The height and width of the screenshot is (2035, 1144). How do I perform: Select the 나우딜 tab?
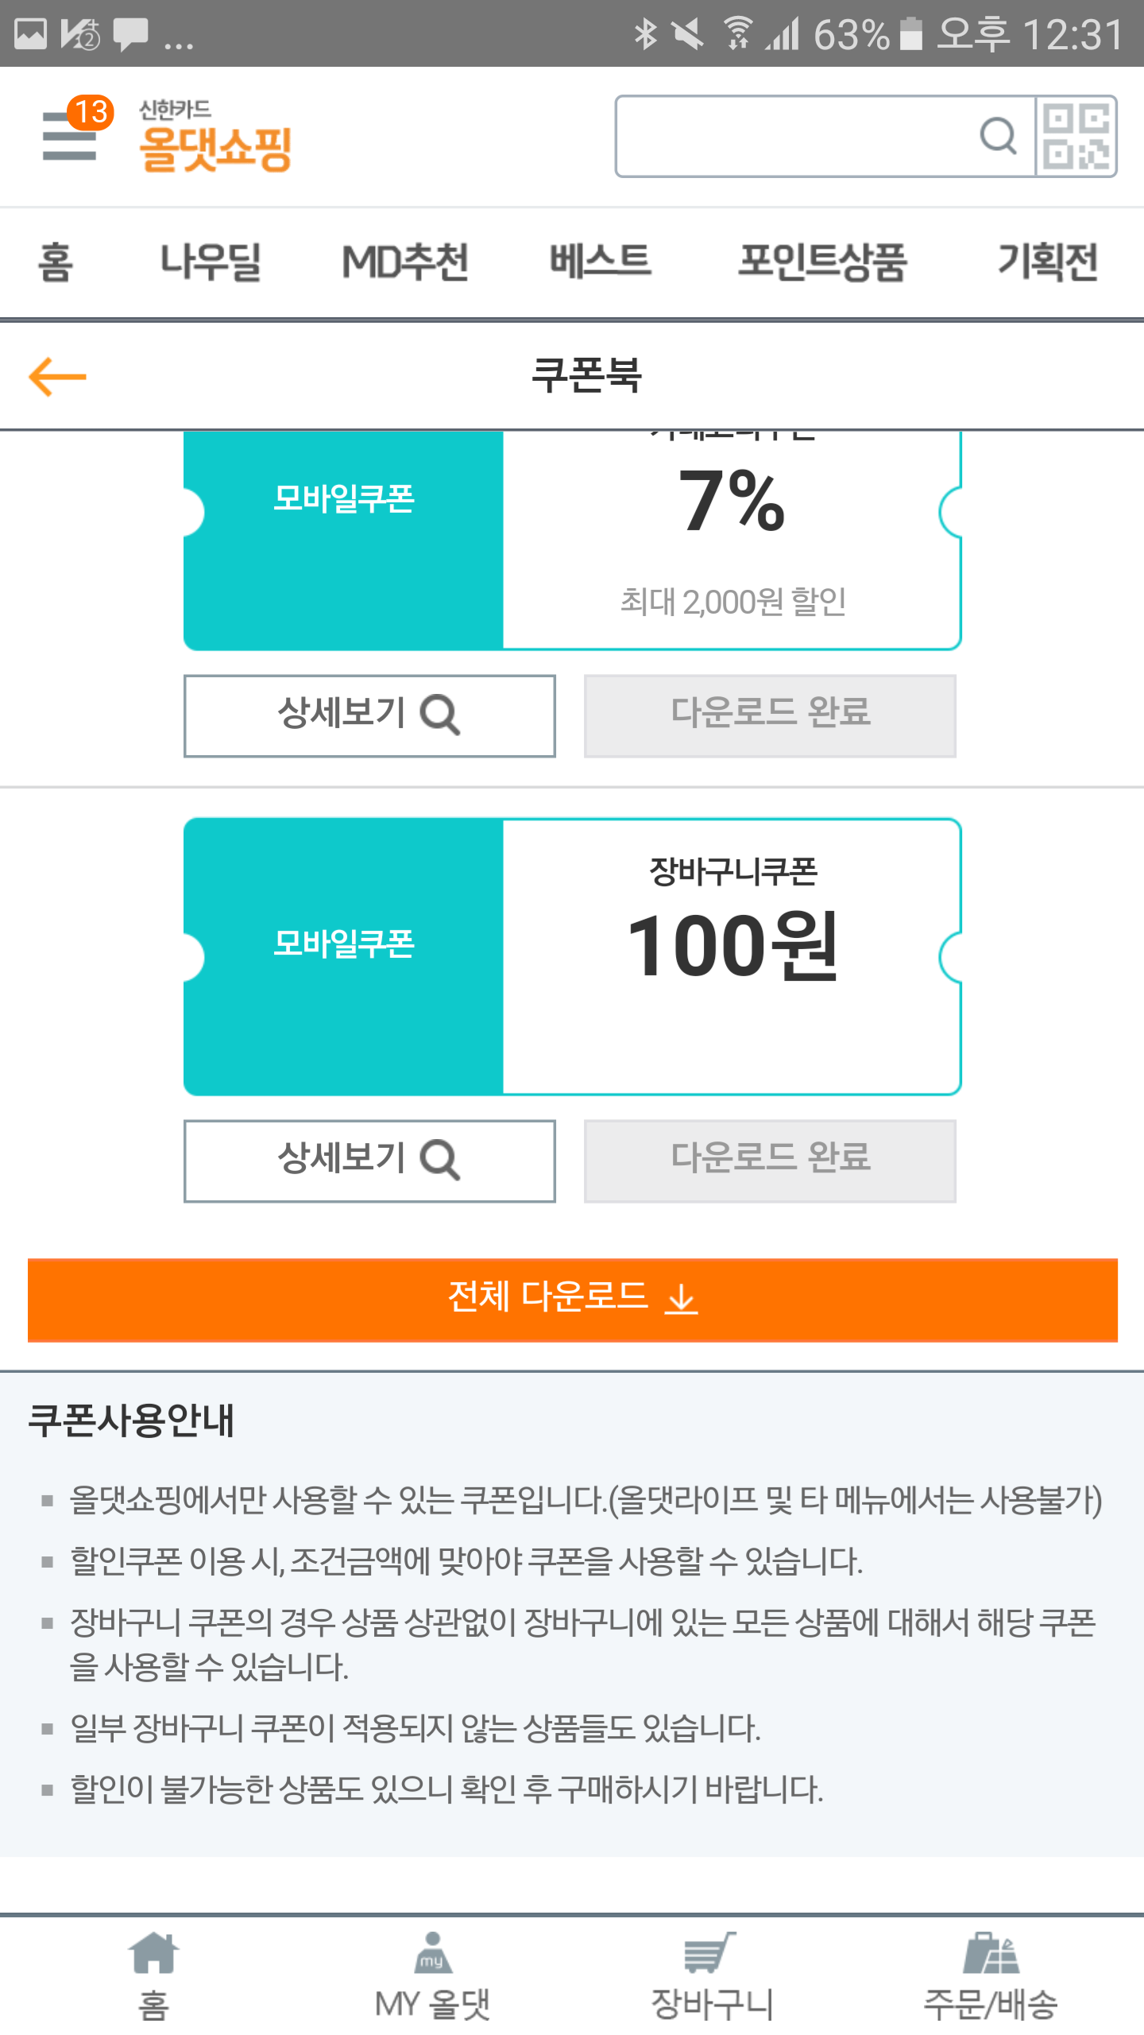coord(211,262)
